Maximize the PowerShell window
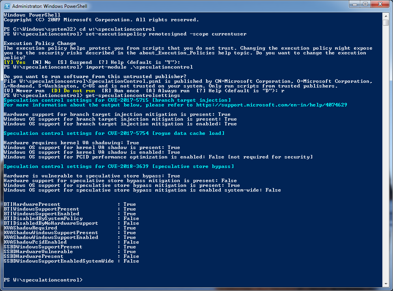Screen dimensions: 393x291 (x=365, y=4)
